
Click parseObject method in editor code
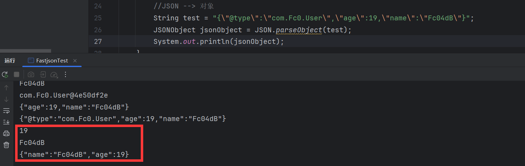[x=299, y=30]
